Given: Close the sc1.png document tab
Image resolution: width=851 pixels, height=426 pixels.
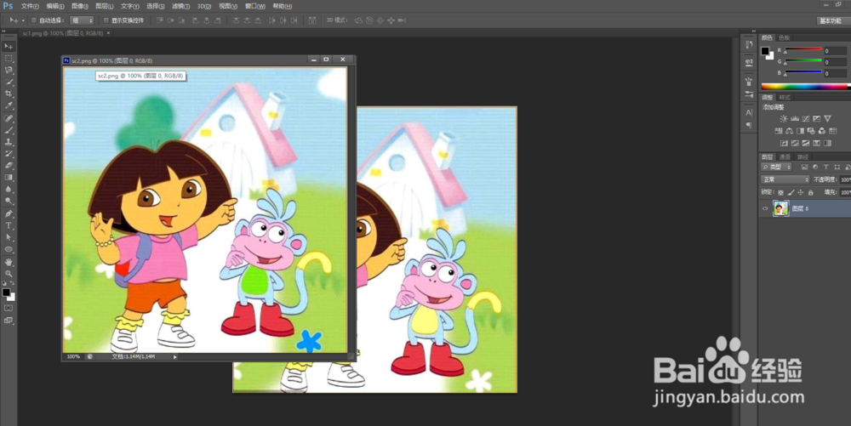Looking at the screenshot, I should (108, 33).
